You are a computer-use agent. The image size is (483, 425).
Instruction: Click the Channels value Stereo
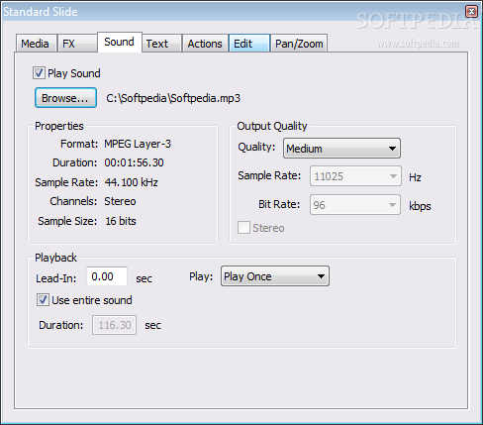point(120,201)
